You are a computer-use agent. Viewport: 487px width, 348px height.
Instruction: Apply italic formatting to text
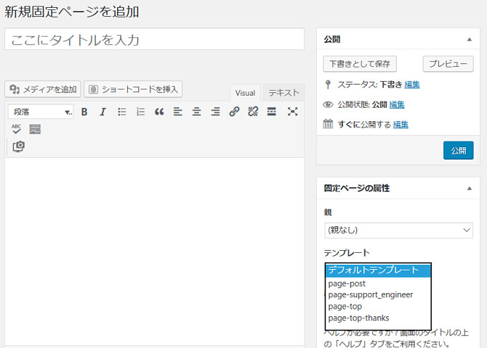(102, 111)
